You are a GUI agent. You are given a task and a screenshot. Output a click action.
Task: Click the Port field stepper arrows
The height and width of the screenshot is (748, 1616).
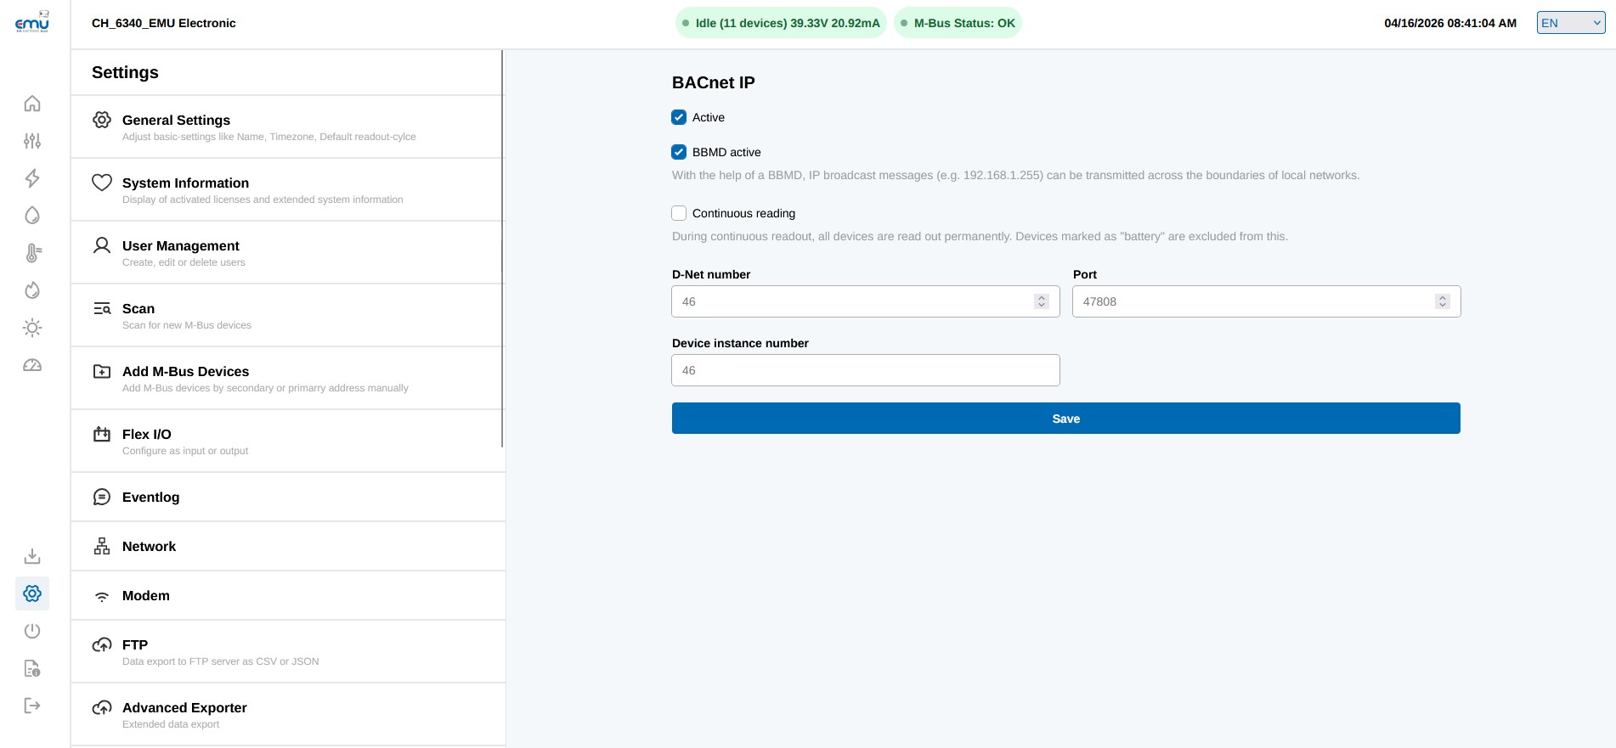coord(1442,301)
